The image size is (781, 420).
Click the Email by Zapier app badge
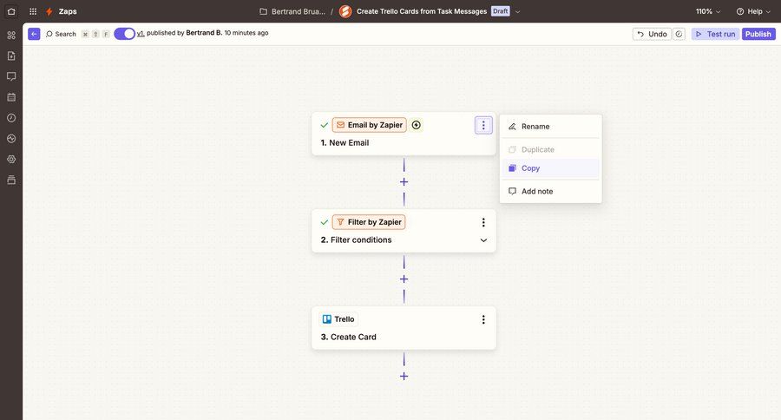369,125
